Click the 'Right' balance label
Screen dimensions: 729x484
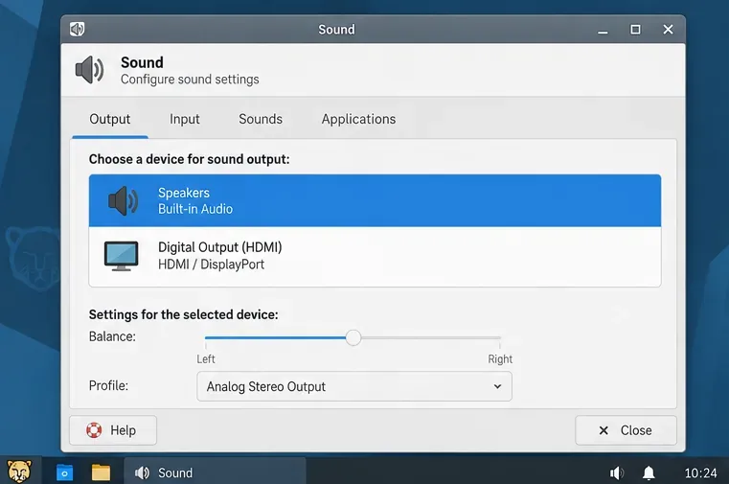coord(500,359)
